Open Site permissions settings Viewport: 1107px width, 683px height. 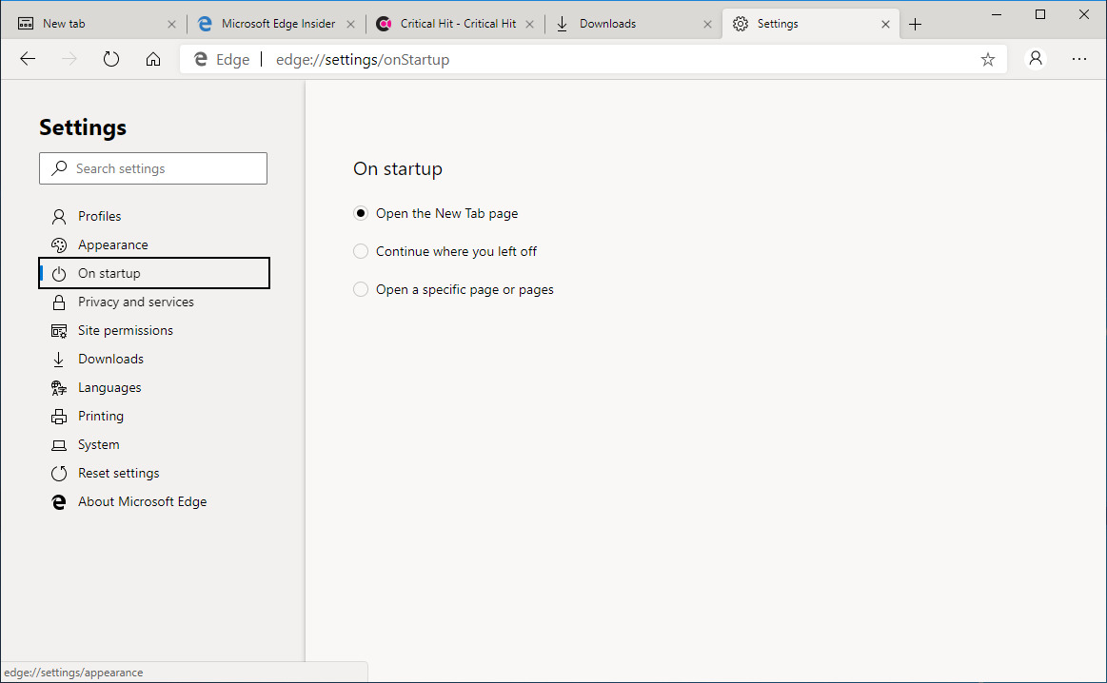click(x=125, y=330)
